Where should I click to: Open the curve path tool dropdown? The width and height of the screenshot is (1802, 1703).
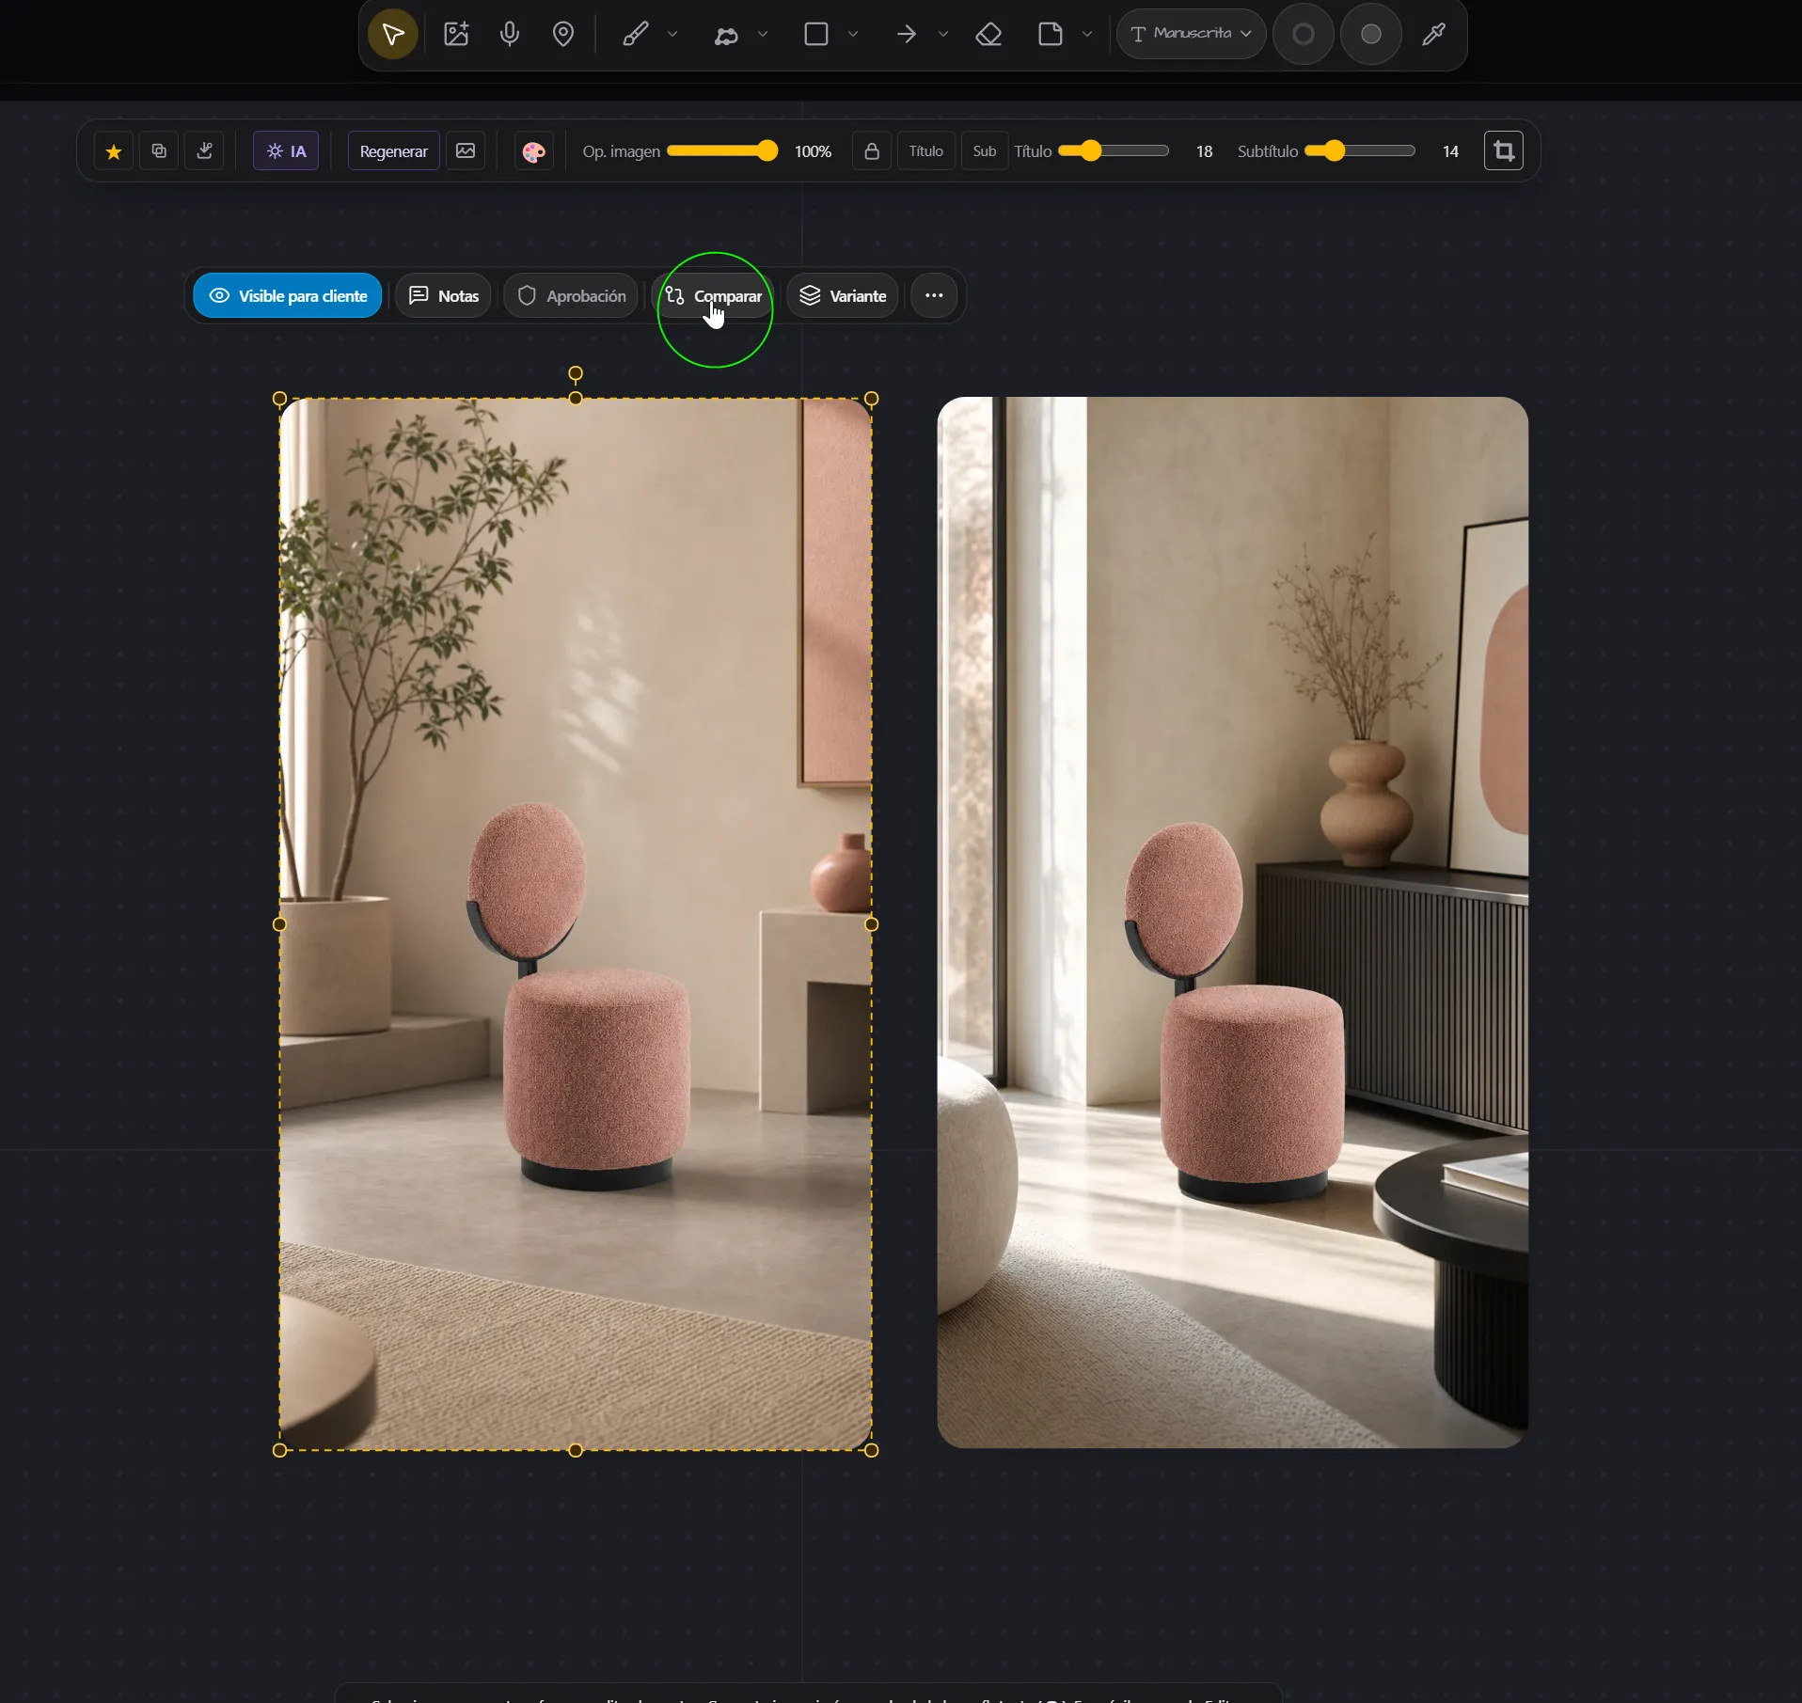(763, 35)
